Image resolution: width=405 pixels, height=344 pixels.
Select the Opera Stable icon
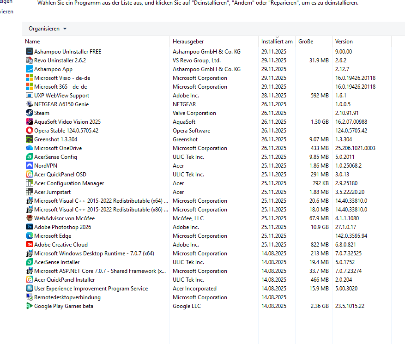[x=30, y=130]
